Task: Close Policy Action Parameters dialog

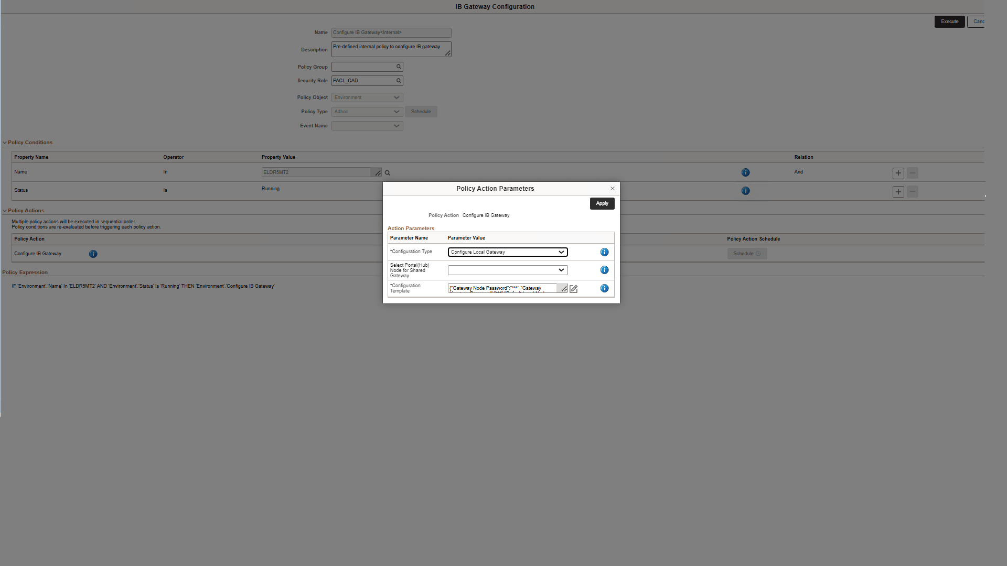Action: pyautogui.click(x=612, y=189)
